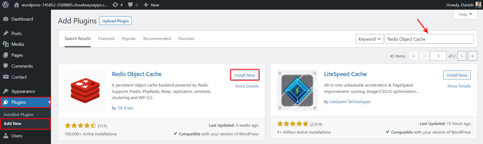
Task: Focus the plugin search field
Action: [x=429, y=39]
